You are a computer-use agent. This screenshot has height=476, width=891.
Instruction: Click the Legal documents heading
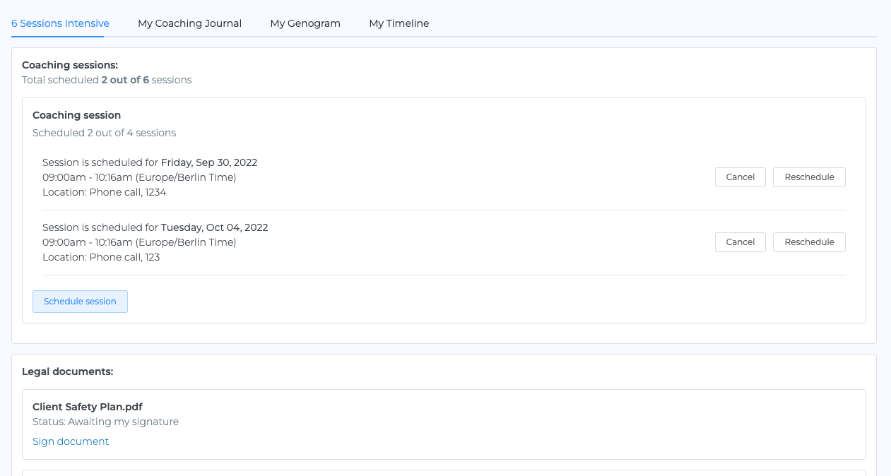67,371
